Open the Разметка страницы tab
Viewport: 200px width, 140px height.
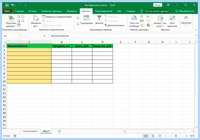click(x=52, y=11)
